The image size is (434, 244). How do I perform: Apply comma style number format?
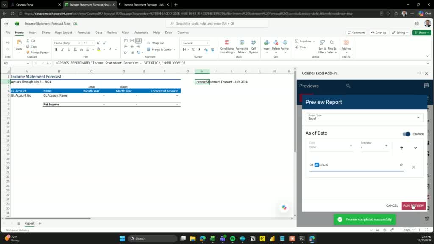[199, 50]
